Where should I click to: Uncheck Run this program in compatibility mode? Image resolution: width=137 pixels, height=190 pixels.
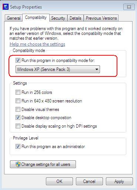pos(18,60)
